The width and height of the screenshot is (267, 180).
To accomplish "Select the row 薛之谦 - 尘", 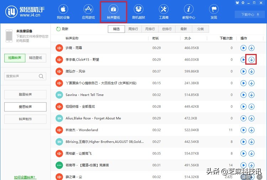I will pyautogui.click(x=159, y=176).
